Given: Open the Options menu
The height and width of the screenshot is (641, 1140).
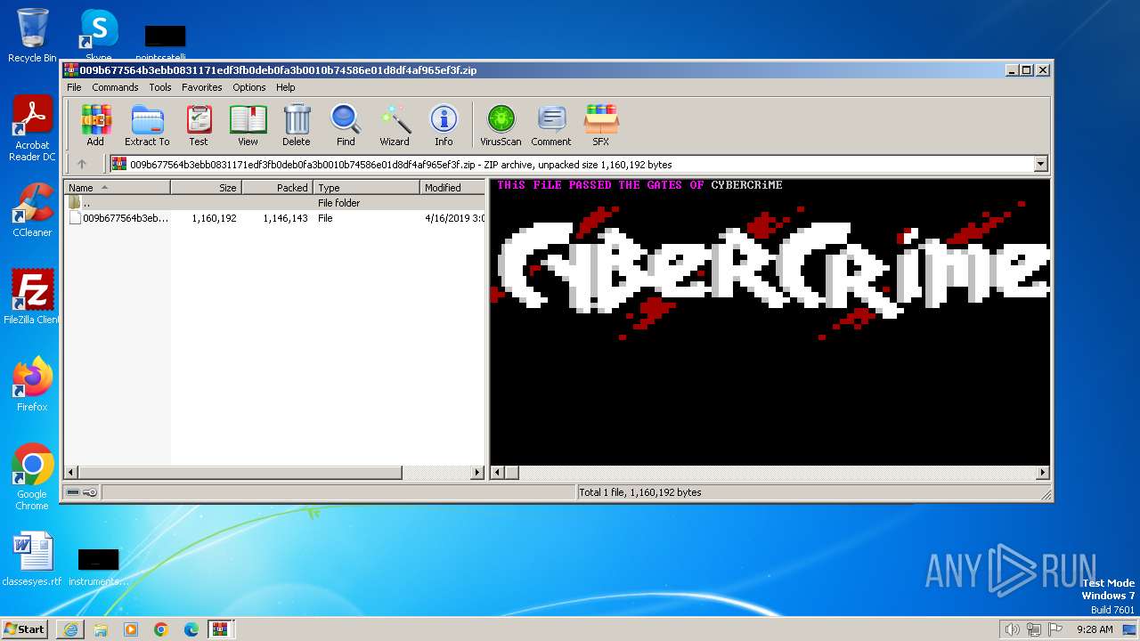Looking at the screenshot, I should click(249, 87).
